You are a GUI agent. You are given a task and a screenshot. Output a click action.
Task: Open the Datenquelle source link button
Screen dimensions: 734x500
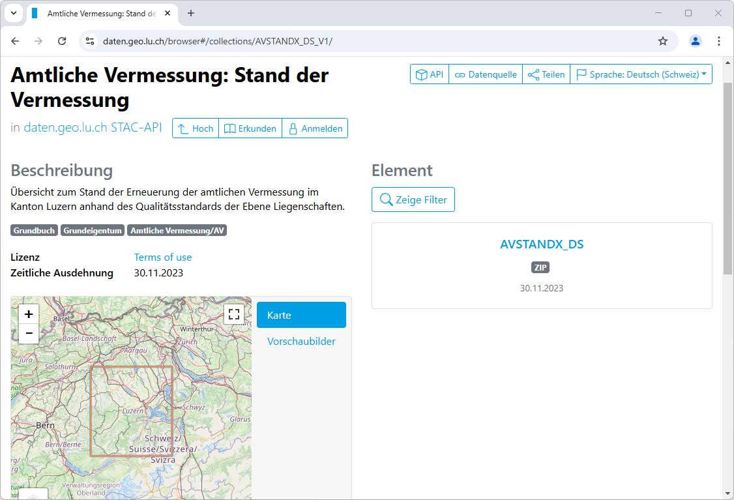tap(486, 74)
